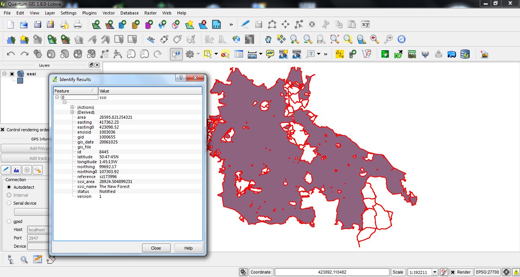
Task: Click the EPSG:27700 CRS status button
Action: click(488, 272)
